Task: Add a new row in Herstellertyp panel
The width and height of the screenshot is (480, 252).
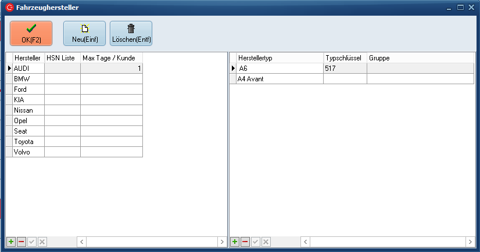Action: (x=235, y=242)
